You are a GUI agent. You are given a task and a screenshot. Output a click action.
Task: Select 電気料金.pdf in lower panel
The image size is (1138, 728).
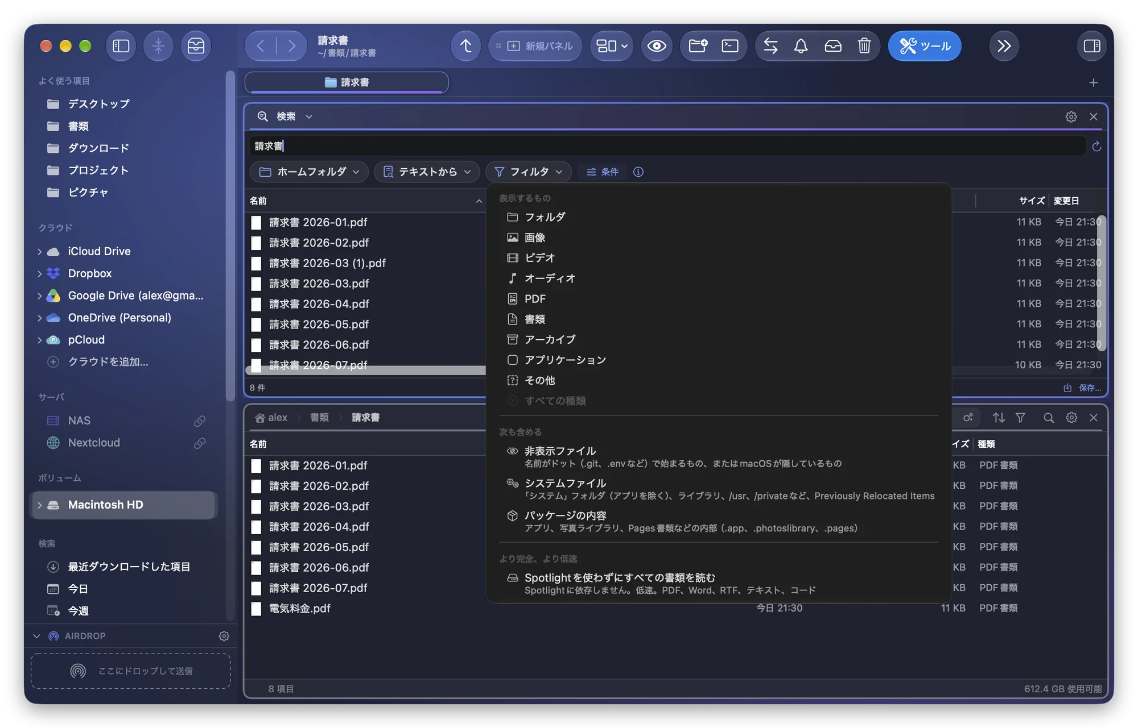(299, 609)
